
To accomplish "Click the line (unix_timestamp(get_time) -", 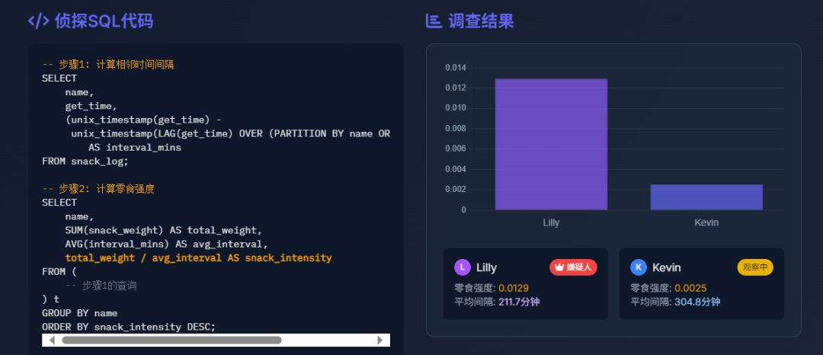I will pos(143,120).
